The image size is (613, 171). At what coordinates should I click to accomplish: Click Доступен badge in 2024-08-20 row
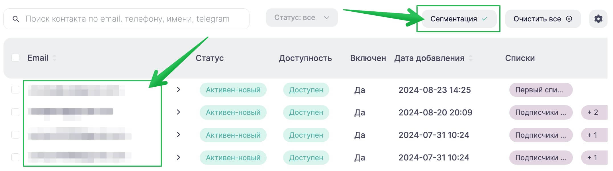click(306, 112)
